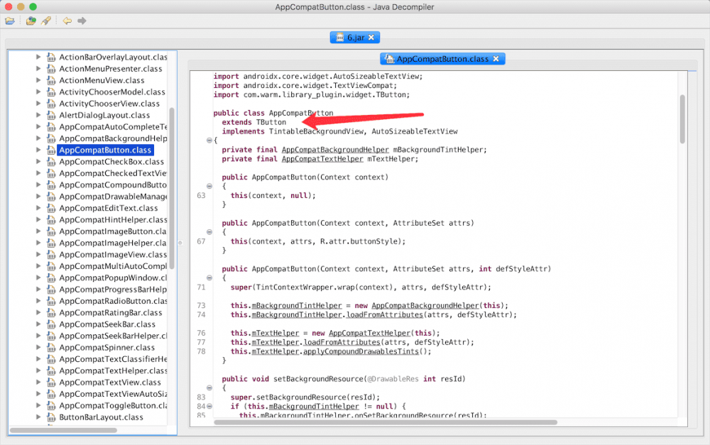Click the macOS green zoom button
710x445 pixels.
click(33, 7)
